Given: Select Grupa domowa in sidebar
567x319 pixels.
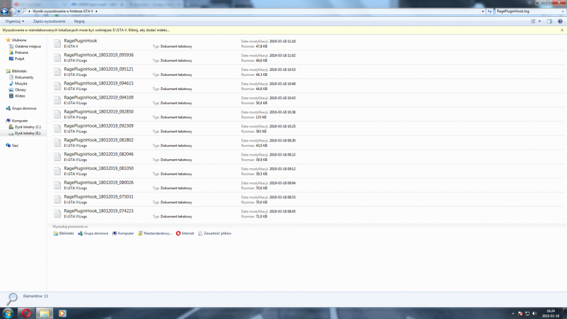Looking at the screenshot, I should coord(24,108).
